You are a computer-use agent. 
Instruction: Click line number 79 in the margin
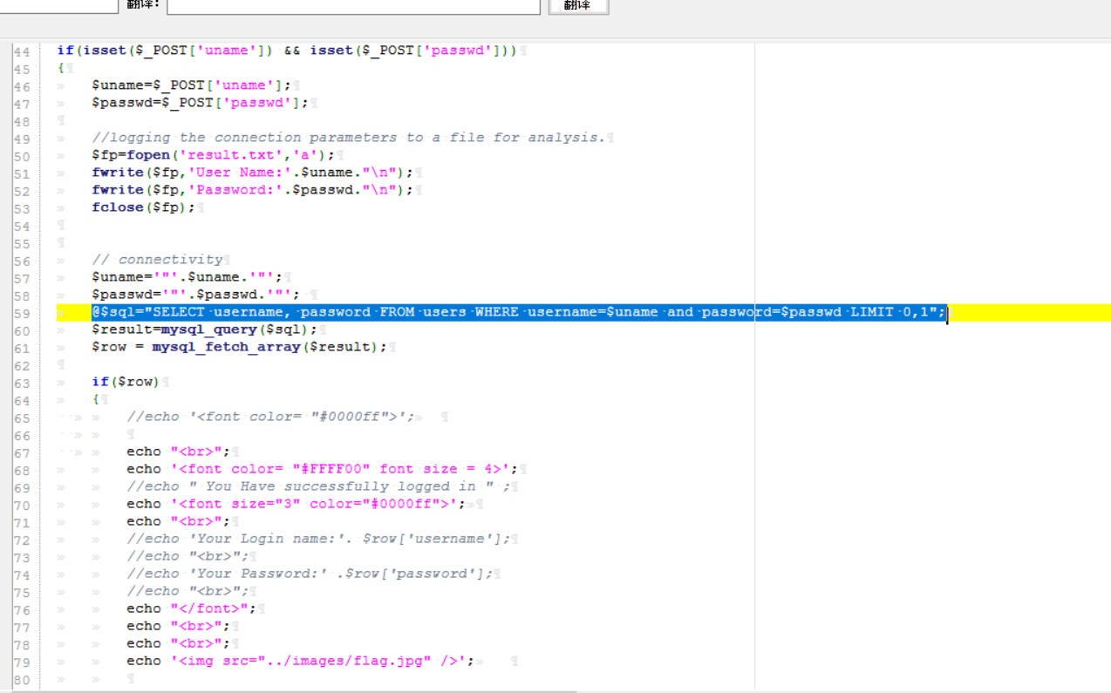(x=22, y=662)
